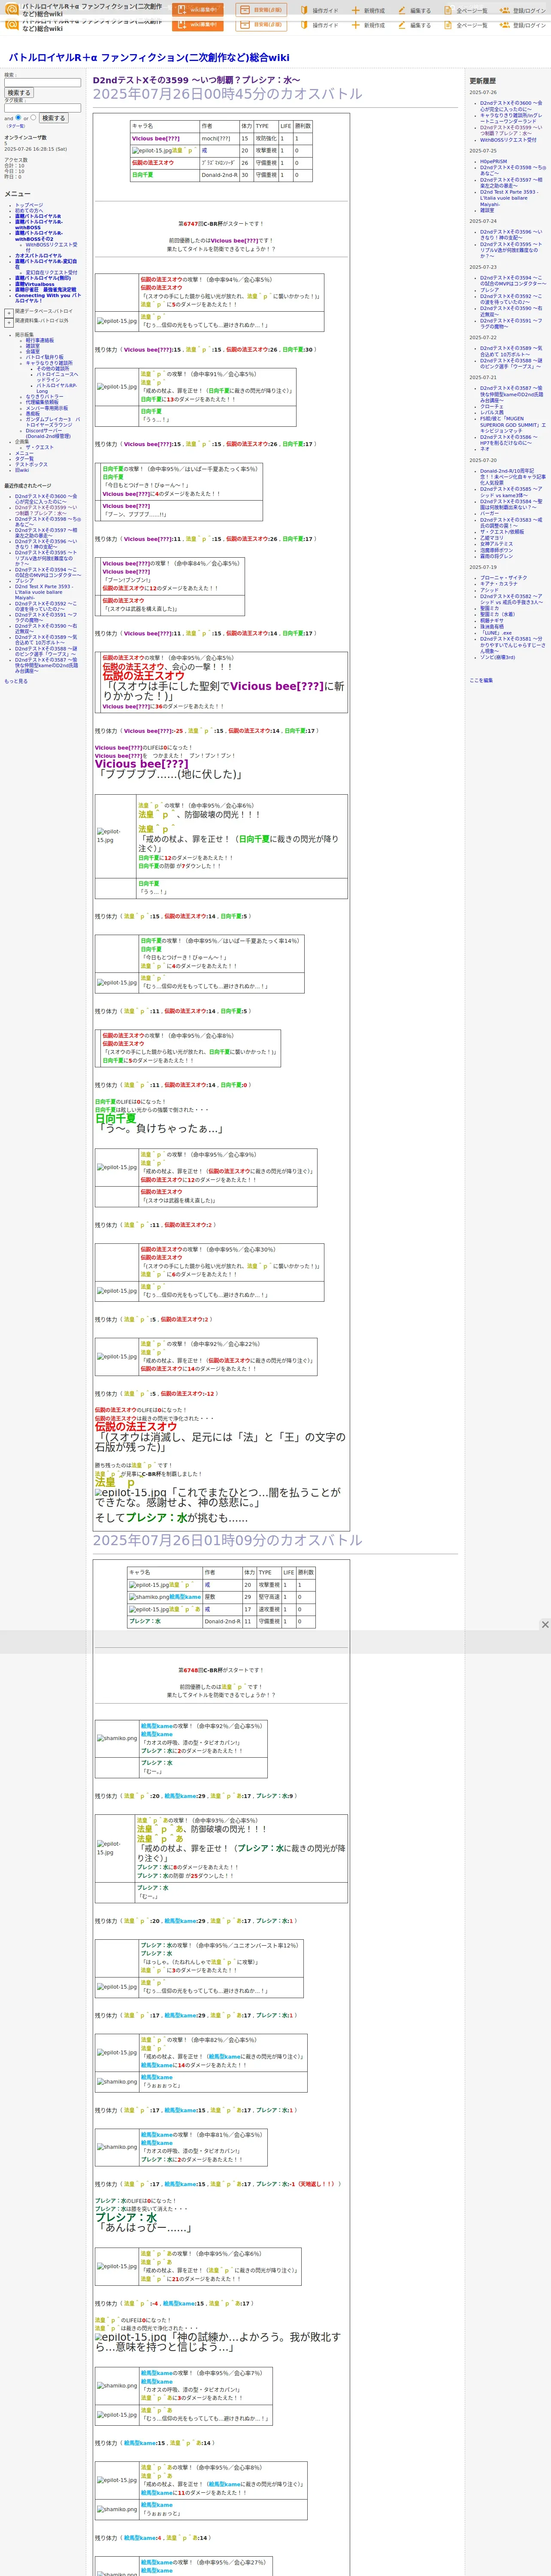Image resolution: width=551 pixels, height=2576 pixels.
Task: Open 「LUNE」.exe in 更新履歴
Action: pos(496,633)
